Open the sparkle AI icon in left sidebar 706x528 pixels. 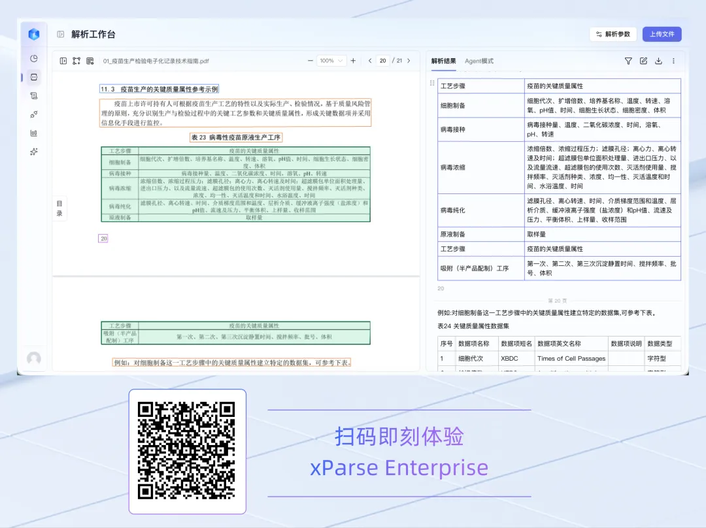coord(34,152)
